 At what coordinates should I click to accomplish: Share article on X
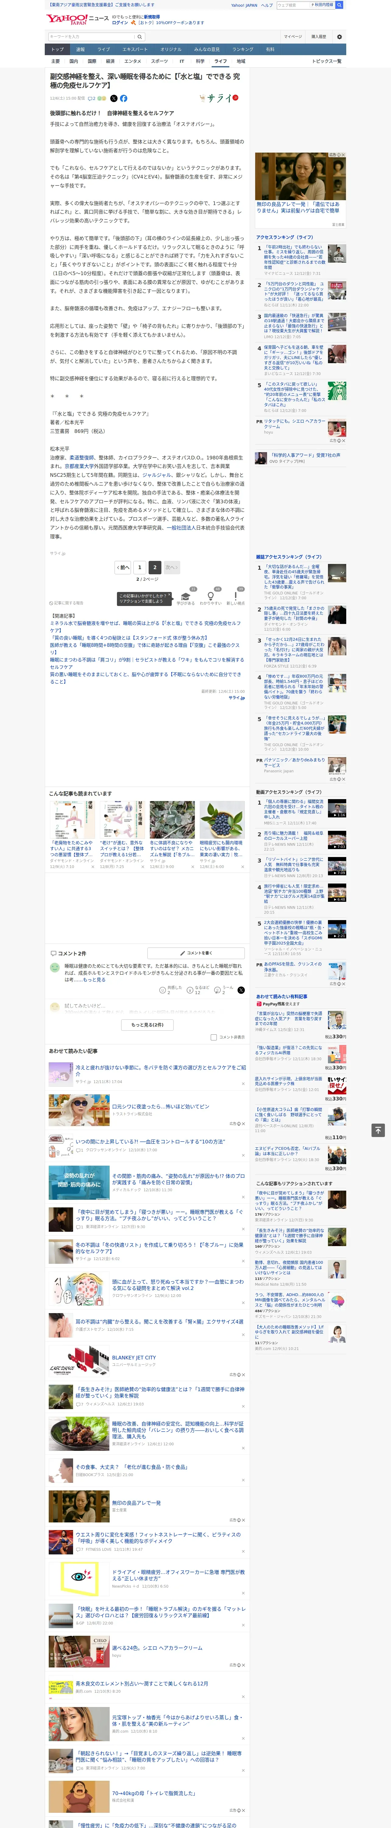pyautogui.click(x=114, y=99)
